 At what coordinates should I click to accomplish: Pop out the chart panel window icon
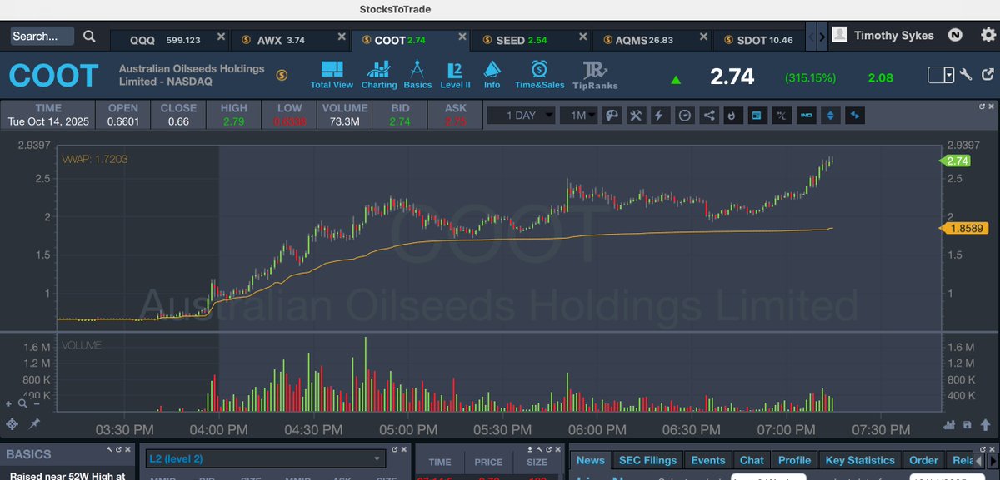pyautogui.click(x=982, y=106)
